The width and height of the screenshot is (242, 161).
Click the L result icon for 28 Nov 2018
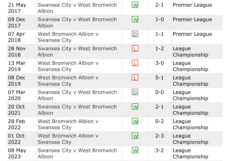135,49
